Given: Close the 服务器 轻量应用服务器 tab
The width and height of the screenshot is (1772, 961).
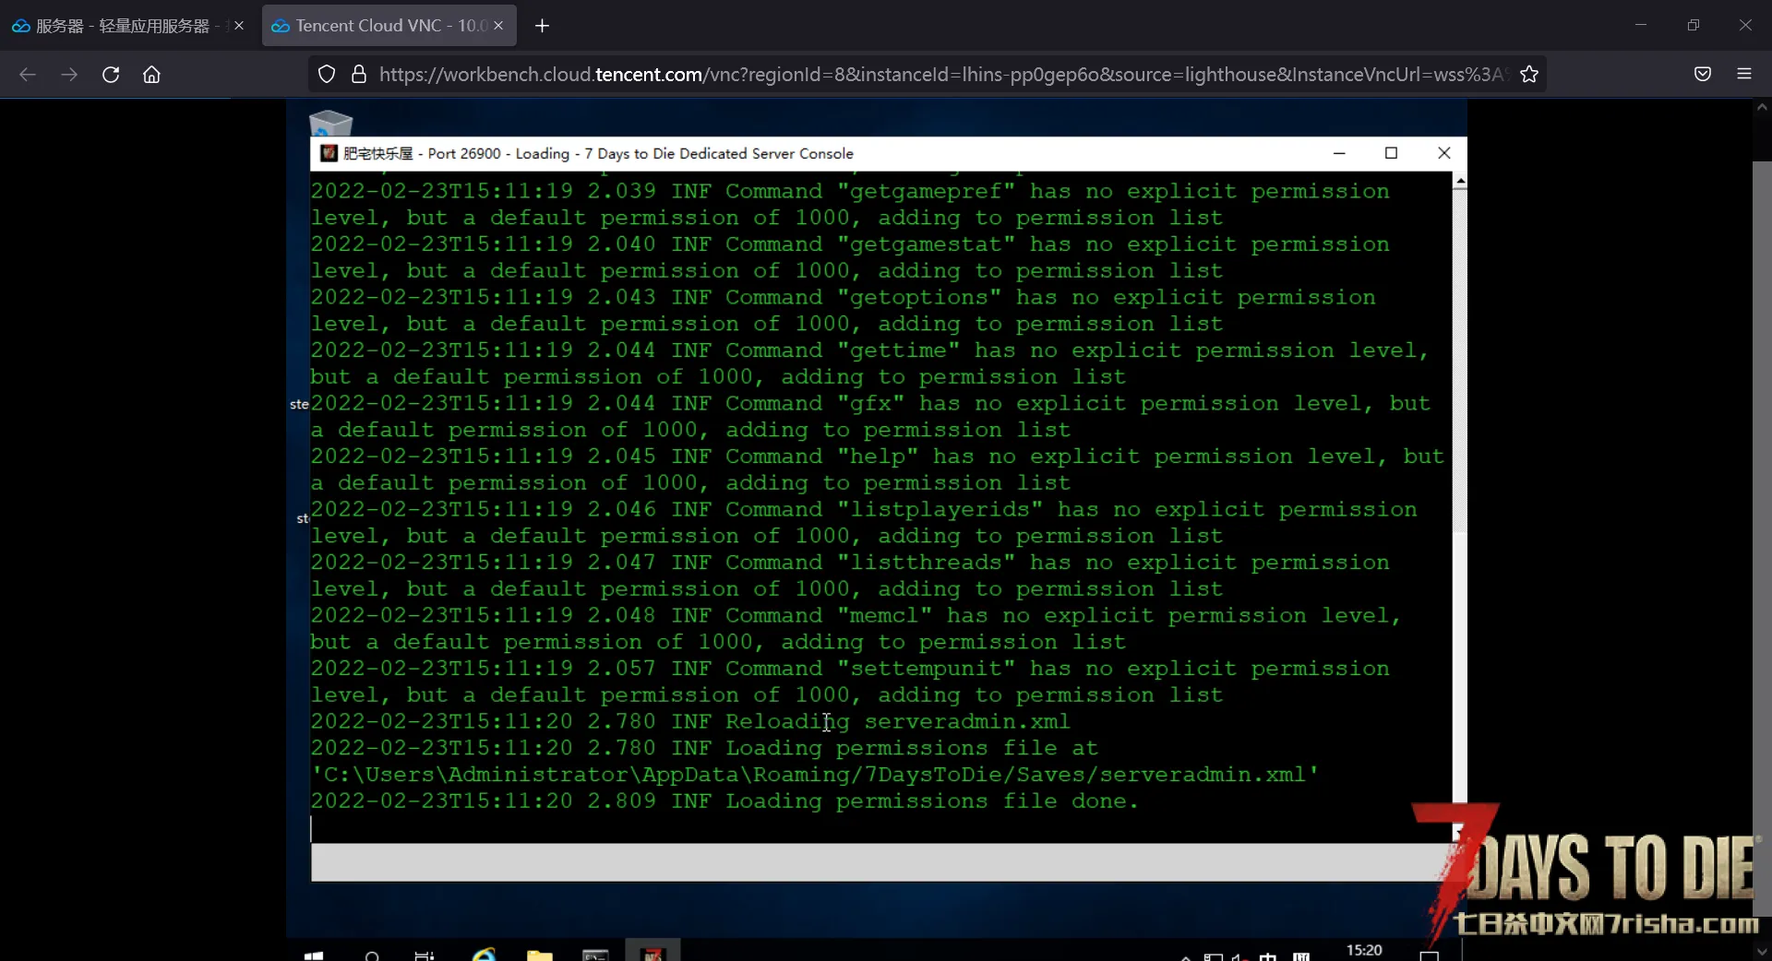Looking at the screenshot, I should (x=239, y=26).
